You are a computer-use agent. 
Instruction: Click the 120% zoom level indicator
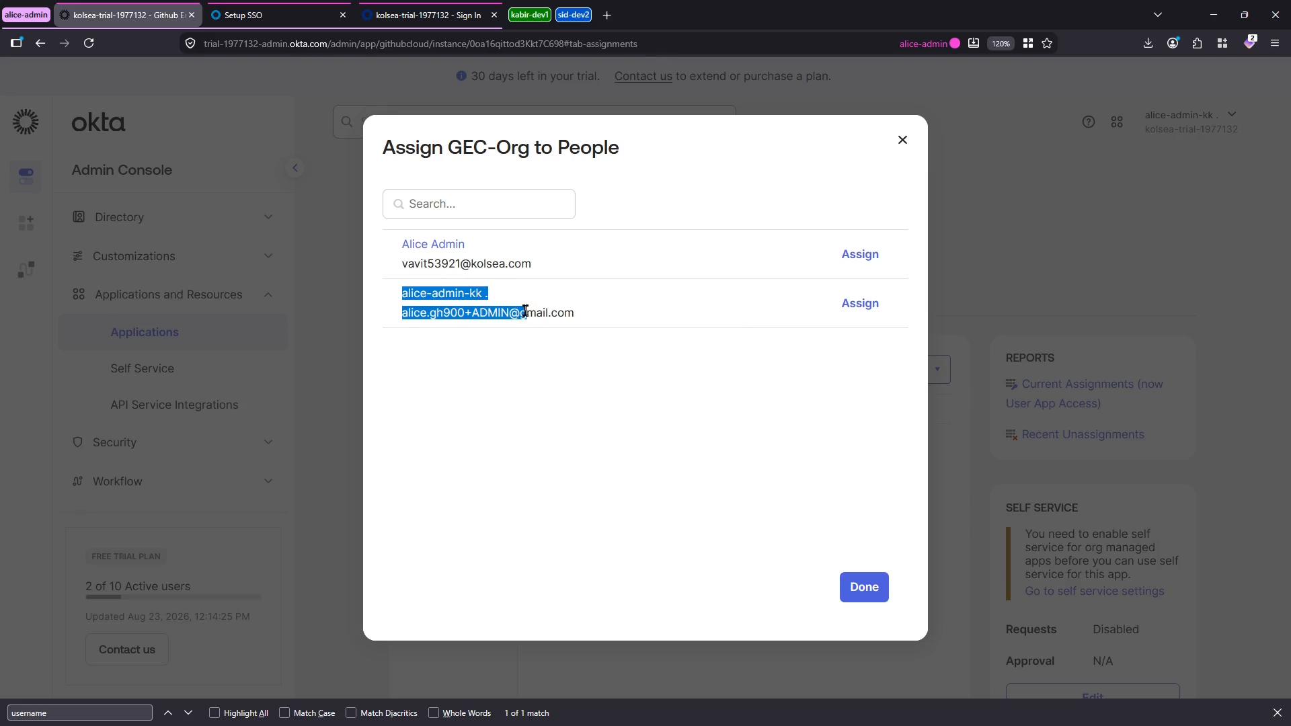(x=1001, y=43)
